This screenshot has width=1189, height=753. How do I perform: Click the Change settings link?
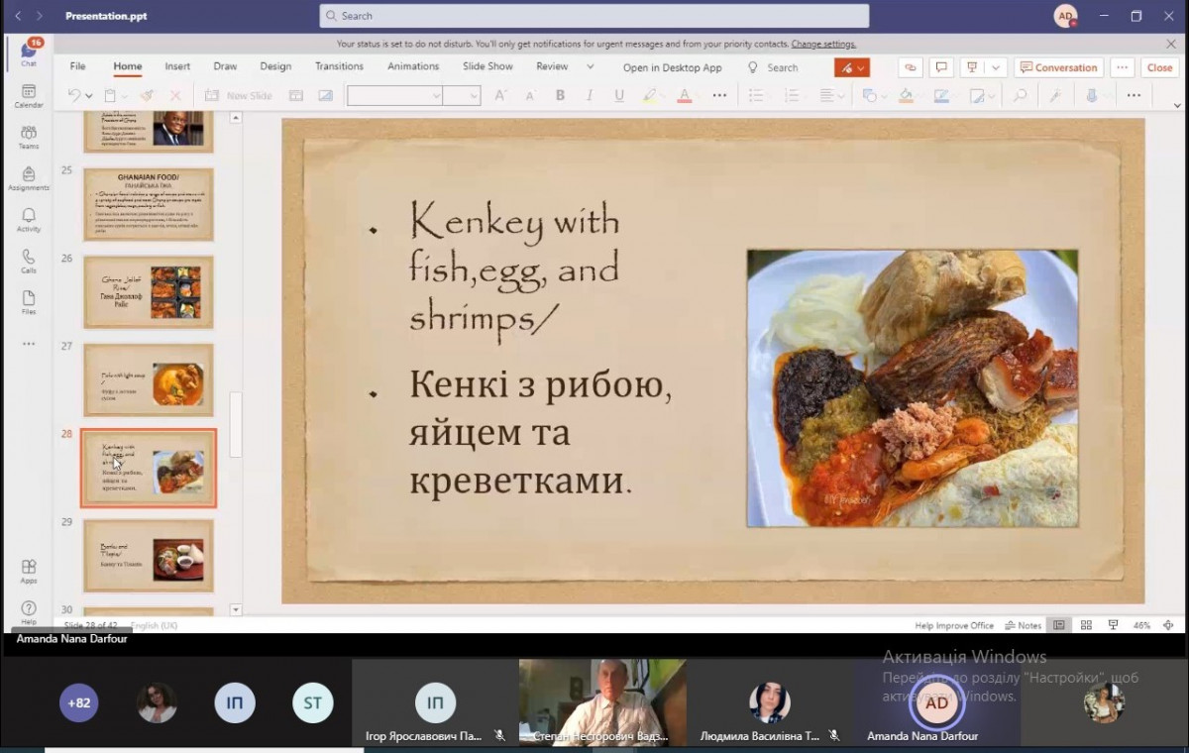click(x=823, y=44)
